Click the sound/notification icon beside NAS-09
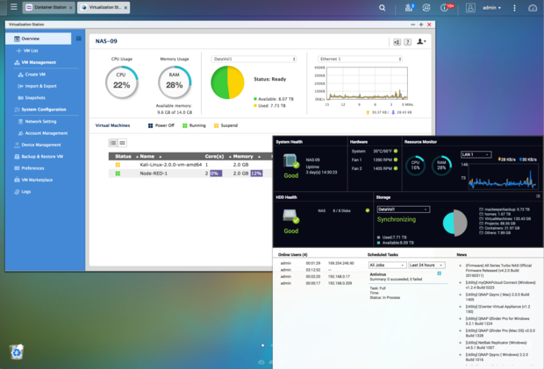544x369 pixels. point(397,42)
